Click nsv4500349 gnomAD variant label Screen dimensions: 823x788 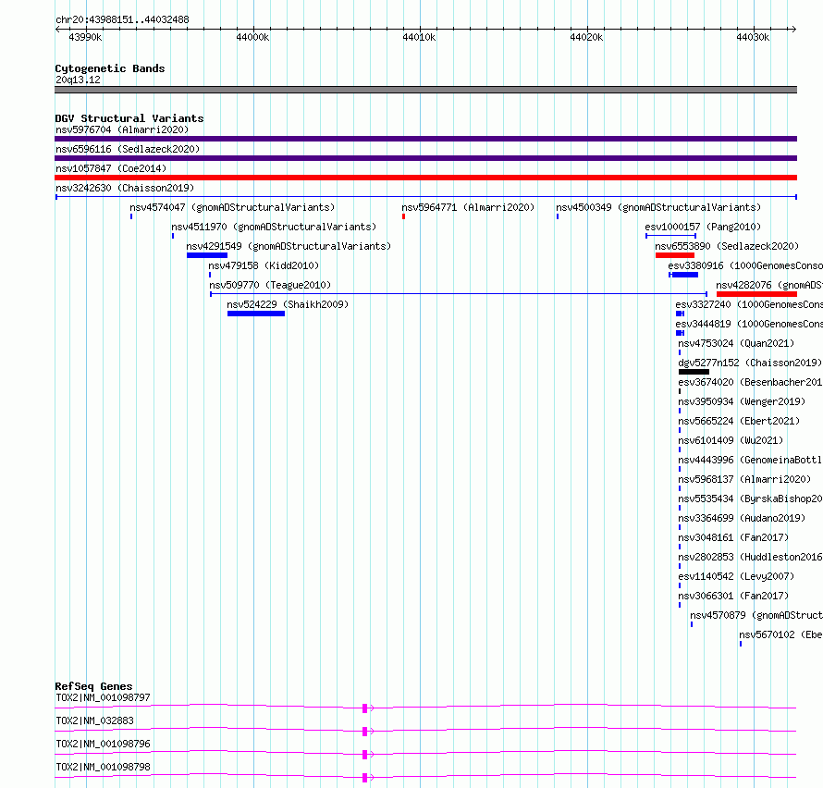pos(658,207)
